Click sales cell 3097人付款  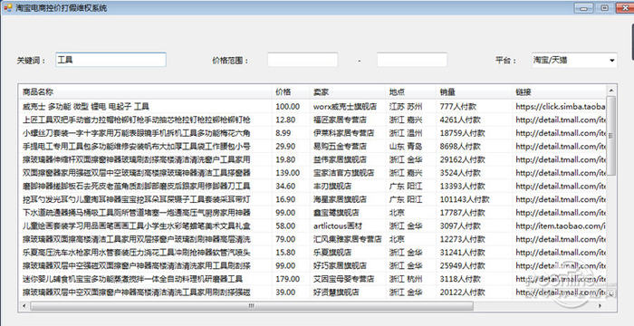coord(460,225)
